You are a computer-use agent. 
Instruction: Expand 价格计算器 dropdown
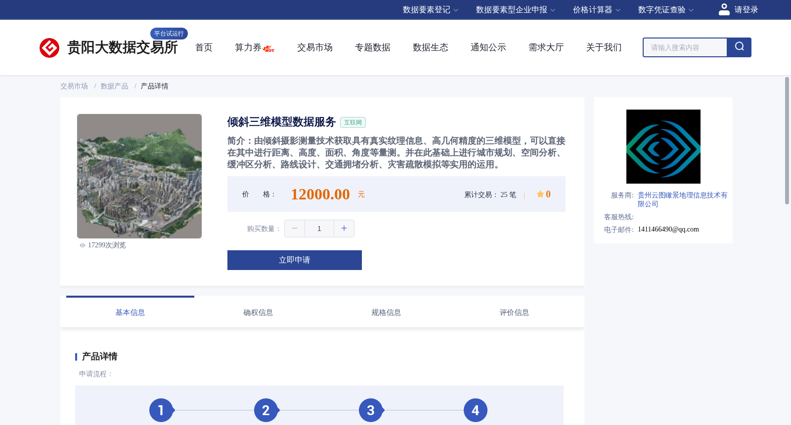596,10
